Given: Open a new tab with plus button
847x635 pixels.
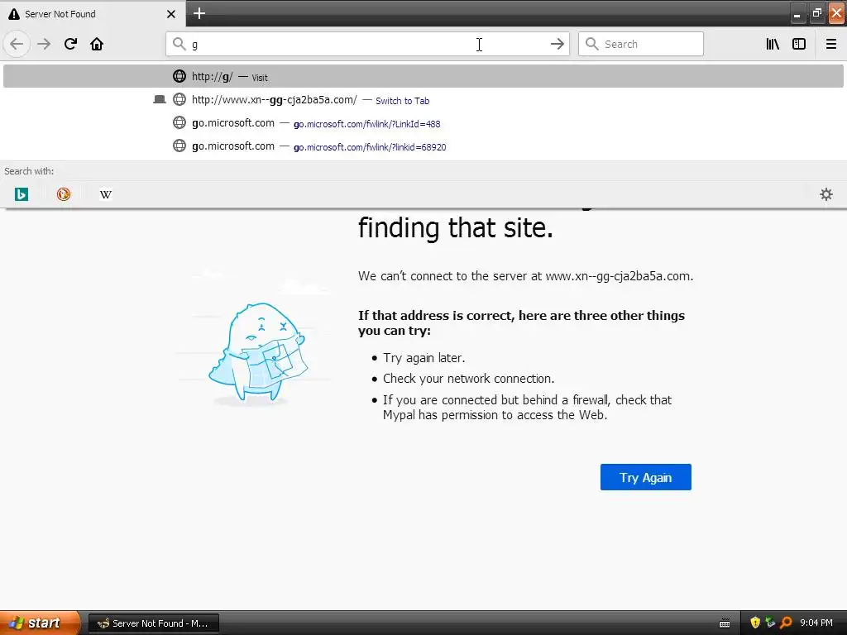Looking at the screenshot, I should pos(199,13).
